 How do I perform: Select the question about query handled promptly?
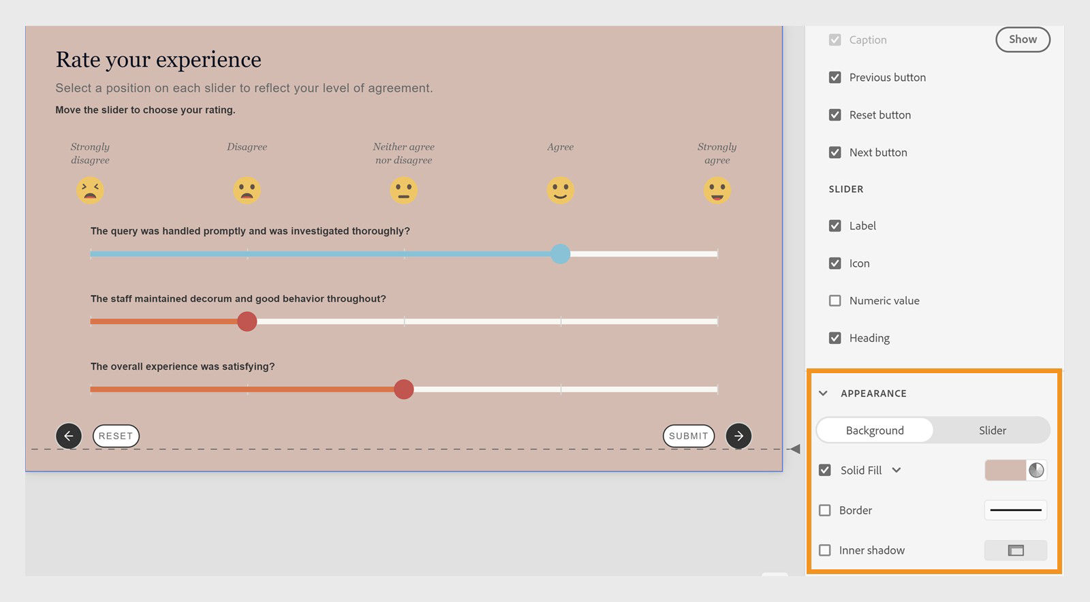(250, 231)
